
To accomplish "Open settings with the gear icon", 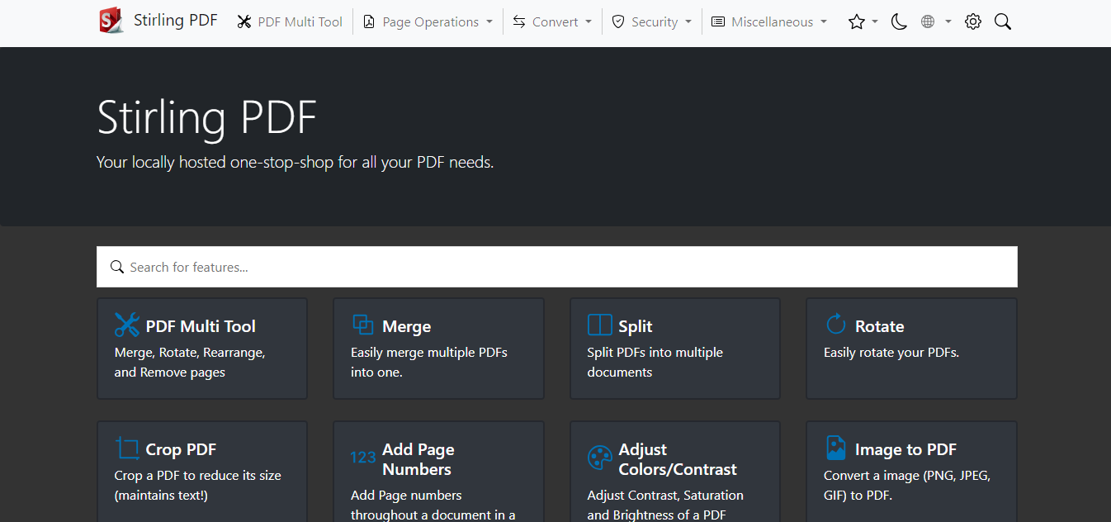I will tap(973, 22).
